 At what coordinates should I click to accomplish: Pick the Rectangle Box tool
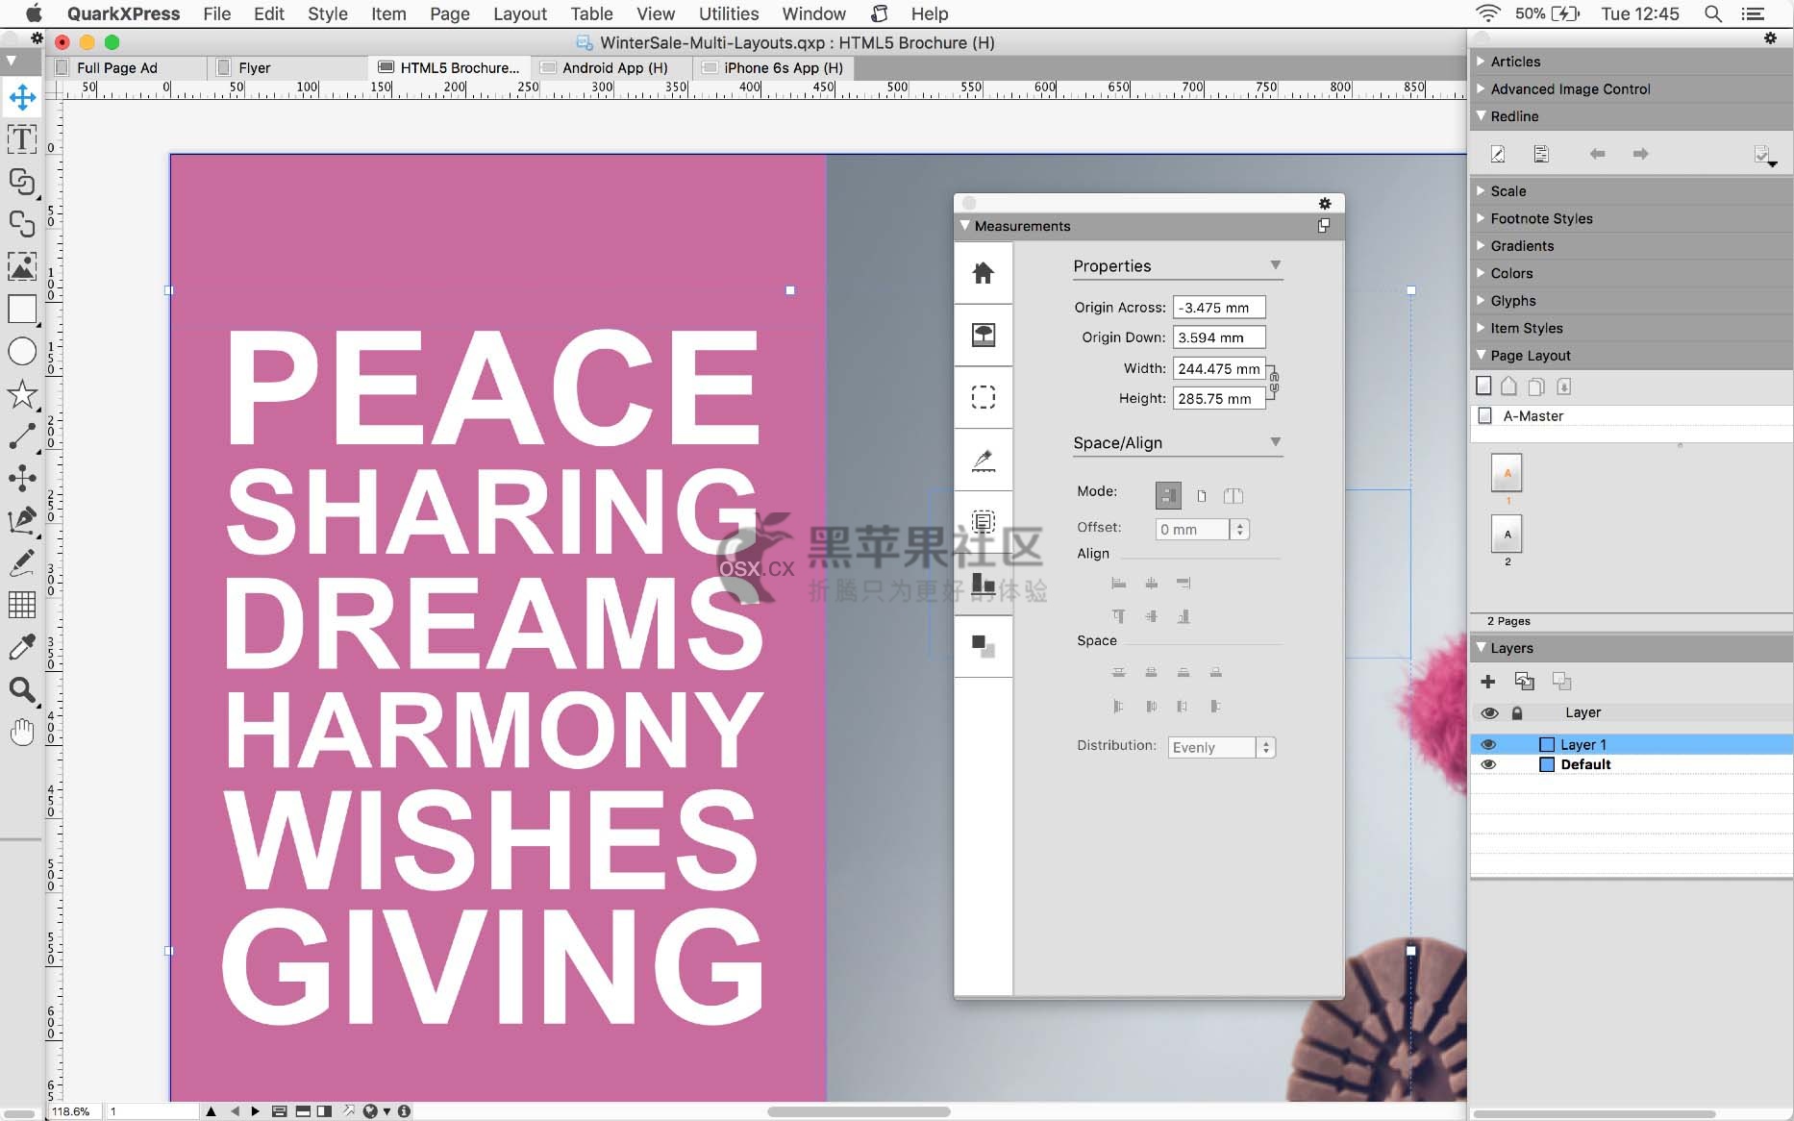click(22, 310)
